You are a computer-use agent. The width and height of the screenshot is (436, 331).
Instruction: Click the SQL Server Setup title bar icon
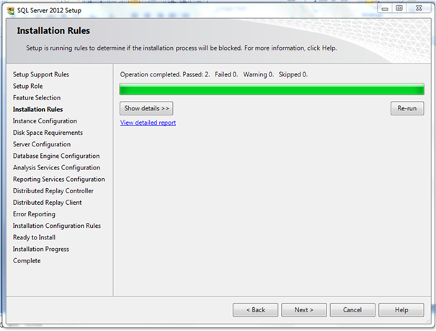tap(11, 11)
